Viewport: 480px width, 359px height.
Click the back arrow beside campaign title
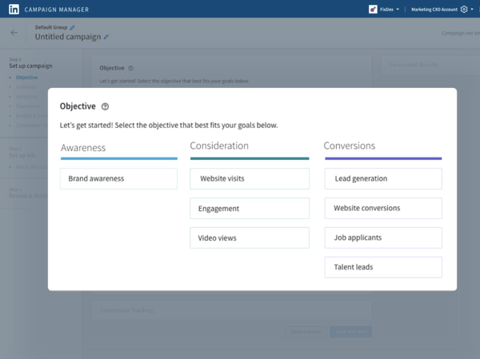coord(14,33)
